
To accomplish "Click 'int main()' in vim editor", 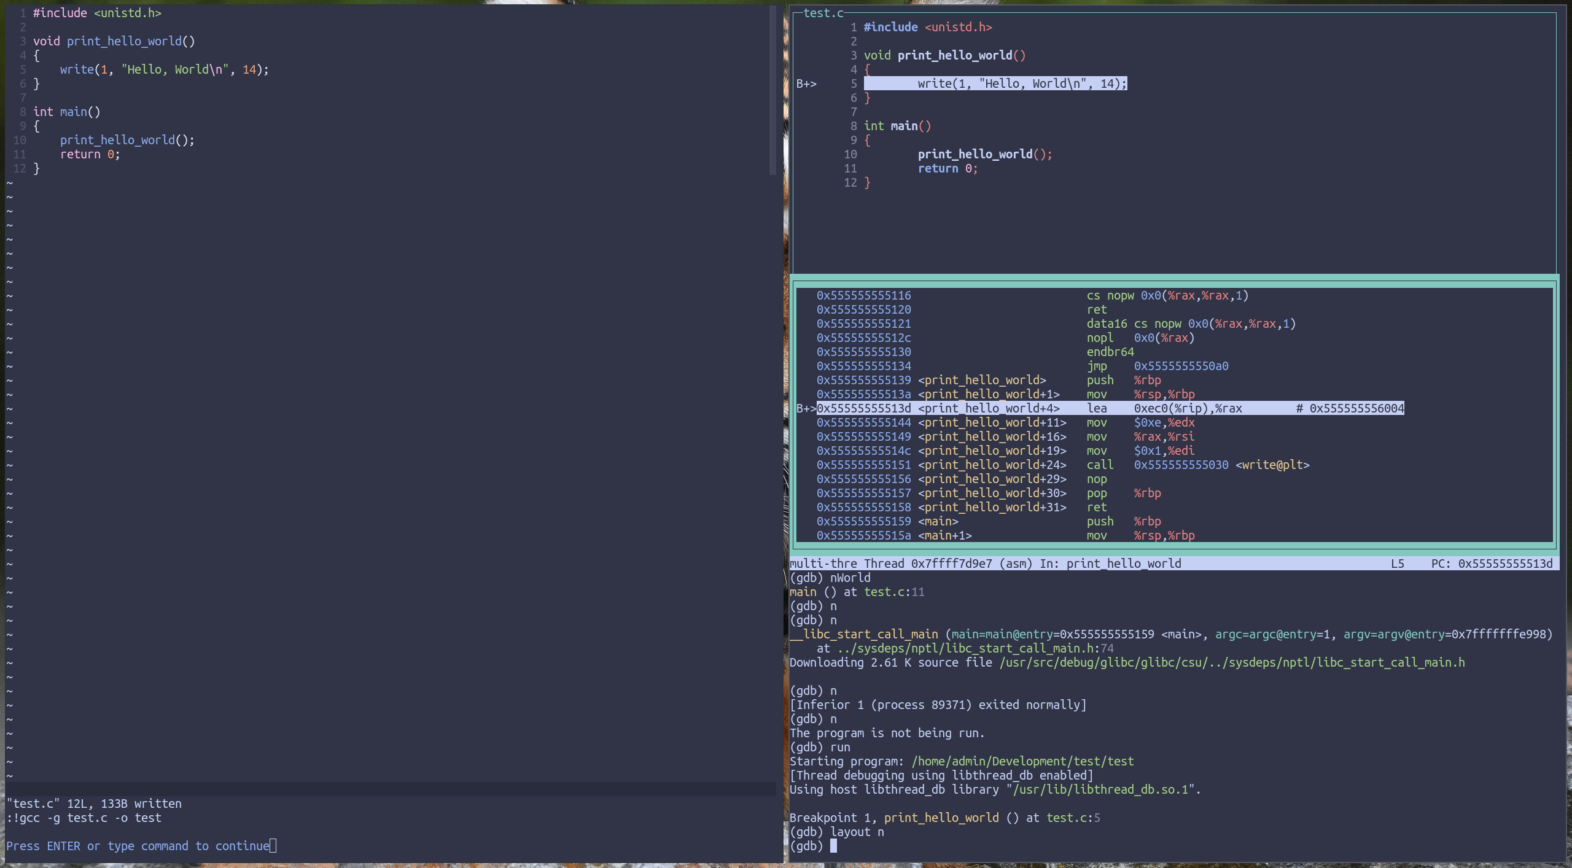I will click(x=66, y=112).
